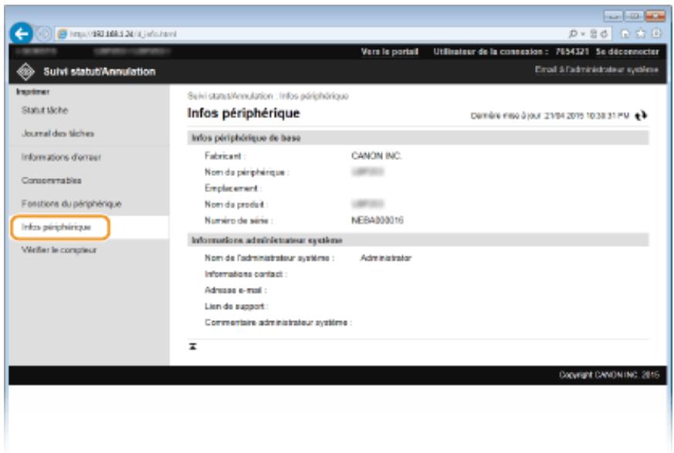Click the browser forward arrow button
Image resolution: width=674 pixels, height=453 pixels.
(x=43, y=33)
